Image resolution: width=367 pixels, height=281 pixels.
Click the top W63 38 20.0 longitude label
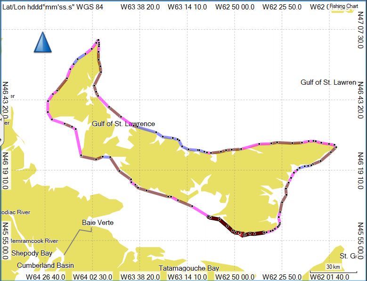[140, 7]
